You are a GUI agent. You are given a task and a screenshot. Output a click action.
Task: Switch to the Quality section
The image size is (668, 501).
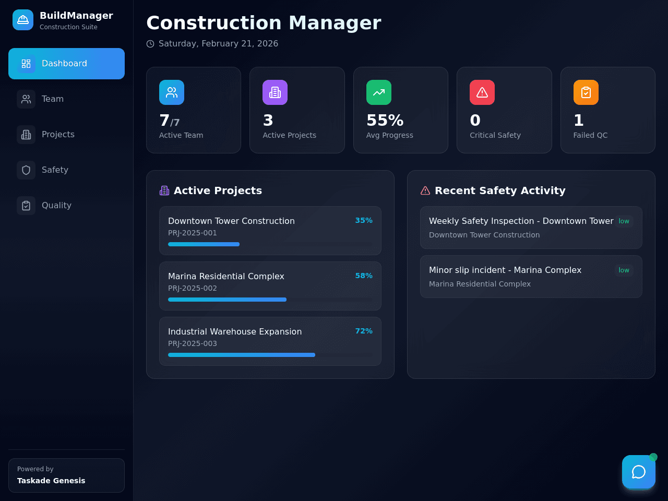(66, 206)
